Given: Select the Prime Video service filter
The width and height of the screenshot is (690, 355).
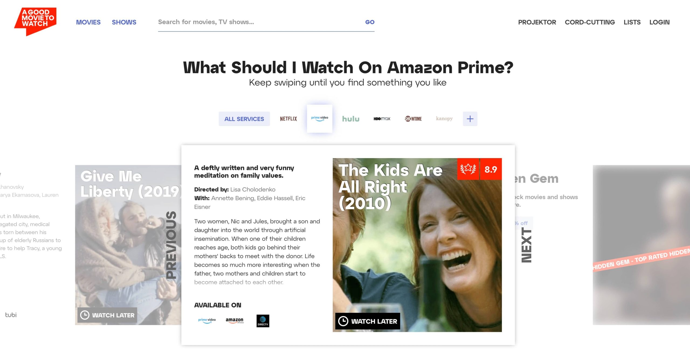Looking at the screenshot, I should click(320, 119).
